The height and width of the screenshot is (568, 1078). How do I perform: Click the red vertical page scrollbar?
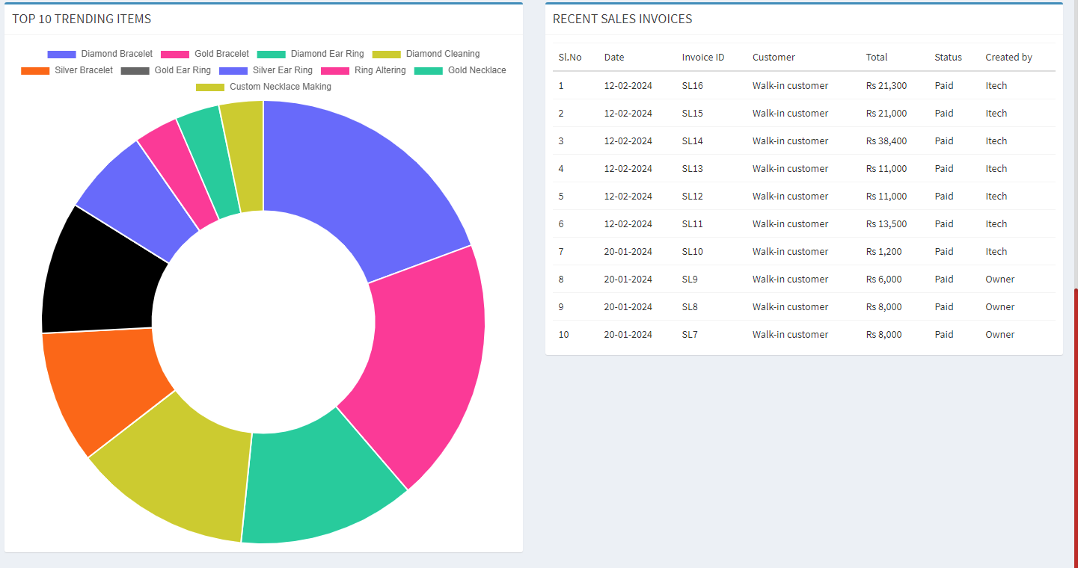point(1075,426)
